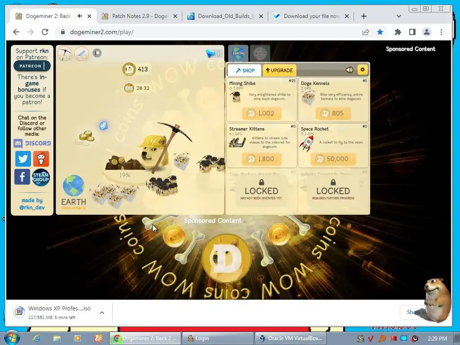
Task: Buy Space Rocket for 50,000
Action: (333, 159)
